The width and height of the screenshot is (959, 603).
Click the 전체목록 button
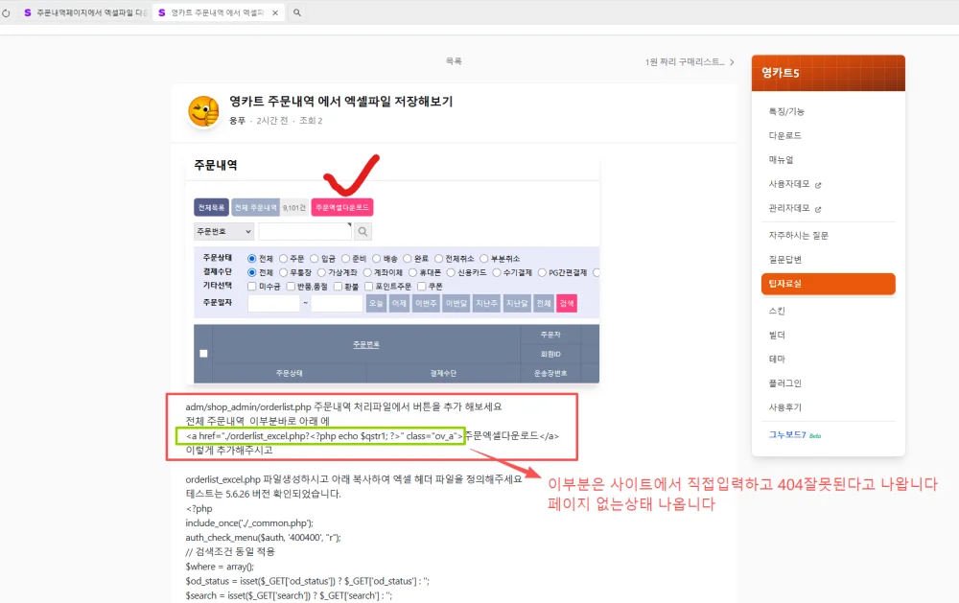[211, 207]
